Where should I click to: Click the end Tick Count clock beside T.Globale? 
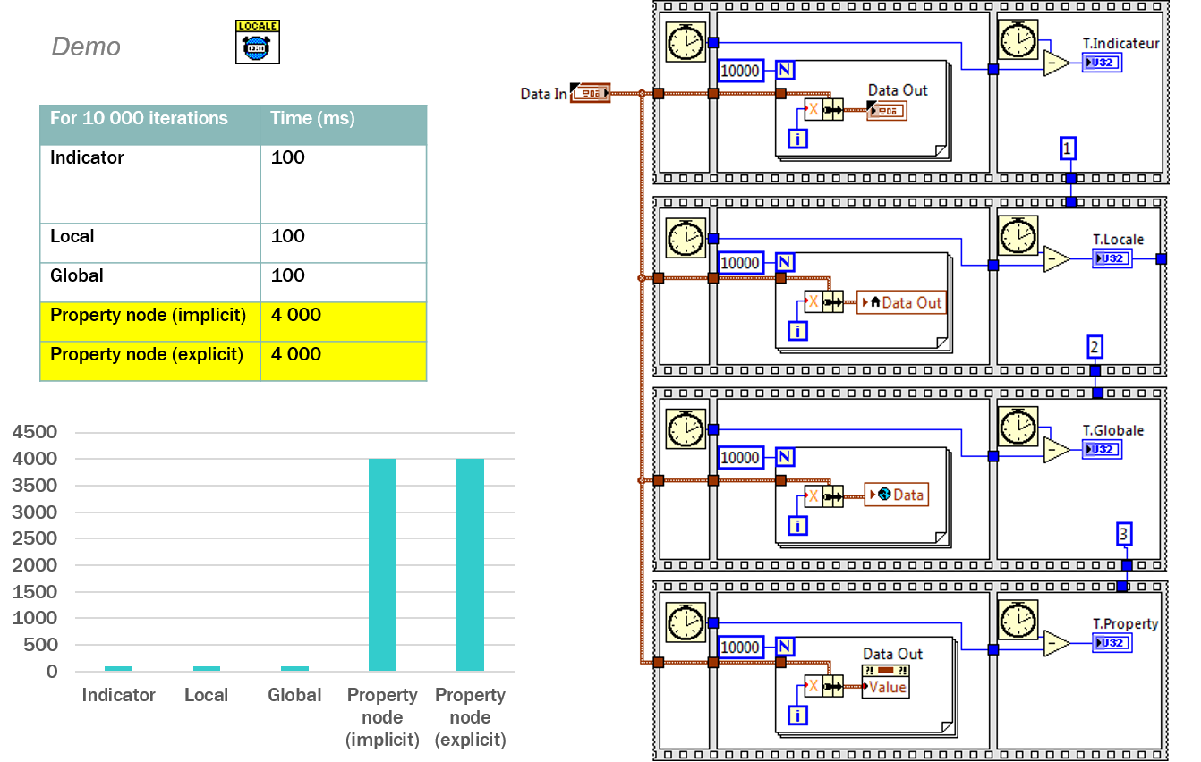tap(1018, 428)
